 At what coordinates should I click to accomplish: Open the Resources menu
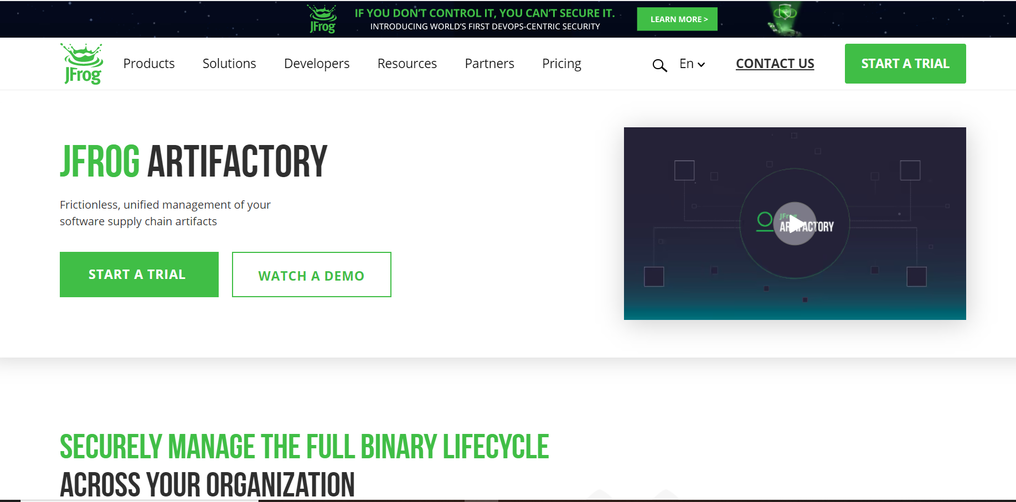(407, 64)
